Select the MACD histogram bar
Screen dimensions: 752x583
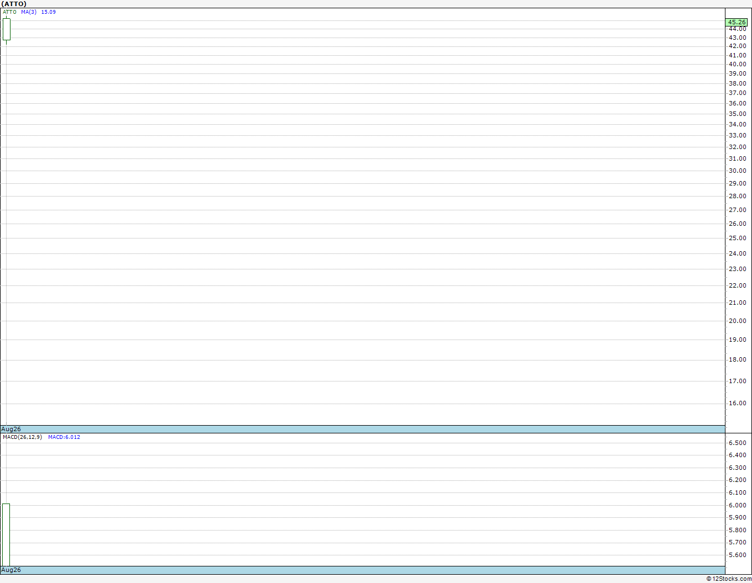coord(6,534)
